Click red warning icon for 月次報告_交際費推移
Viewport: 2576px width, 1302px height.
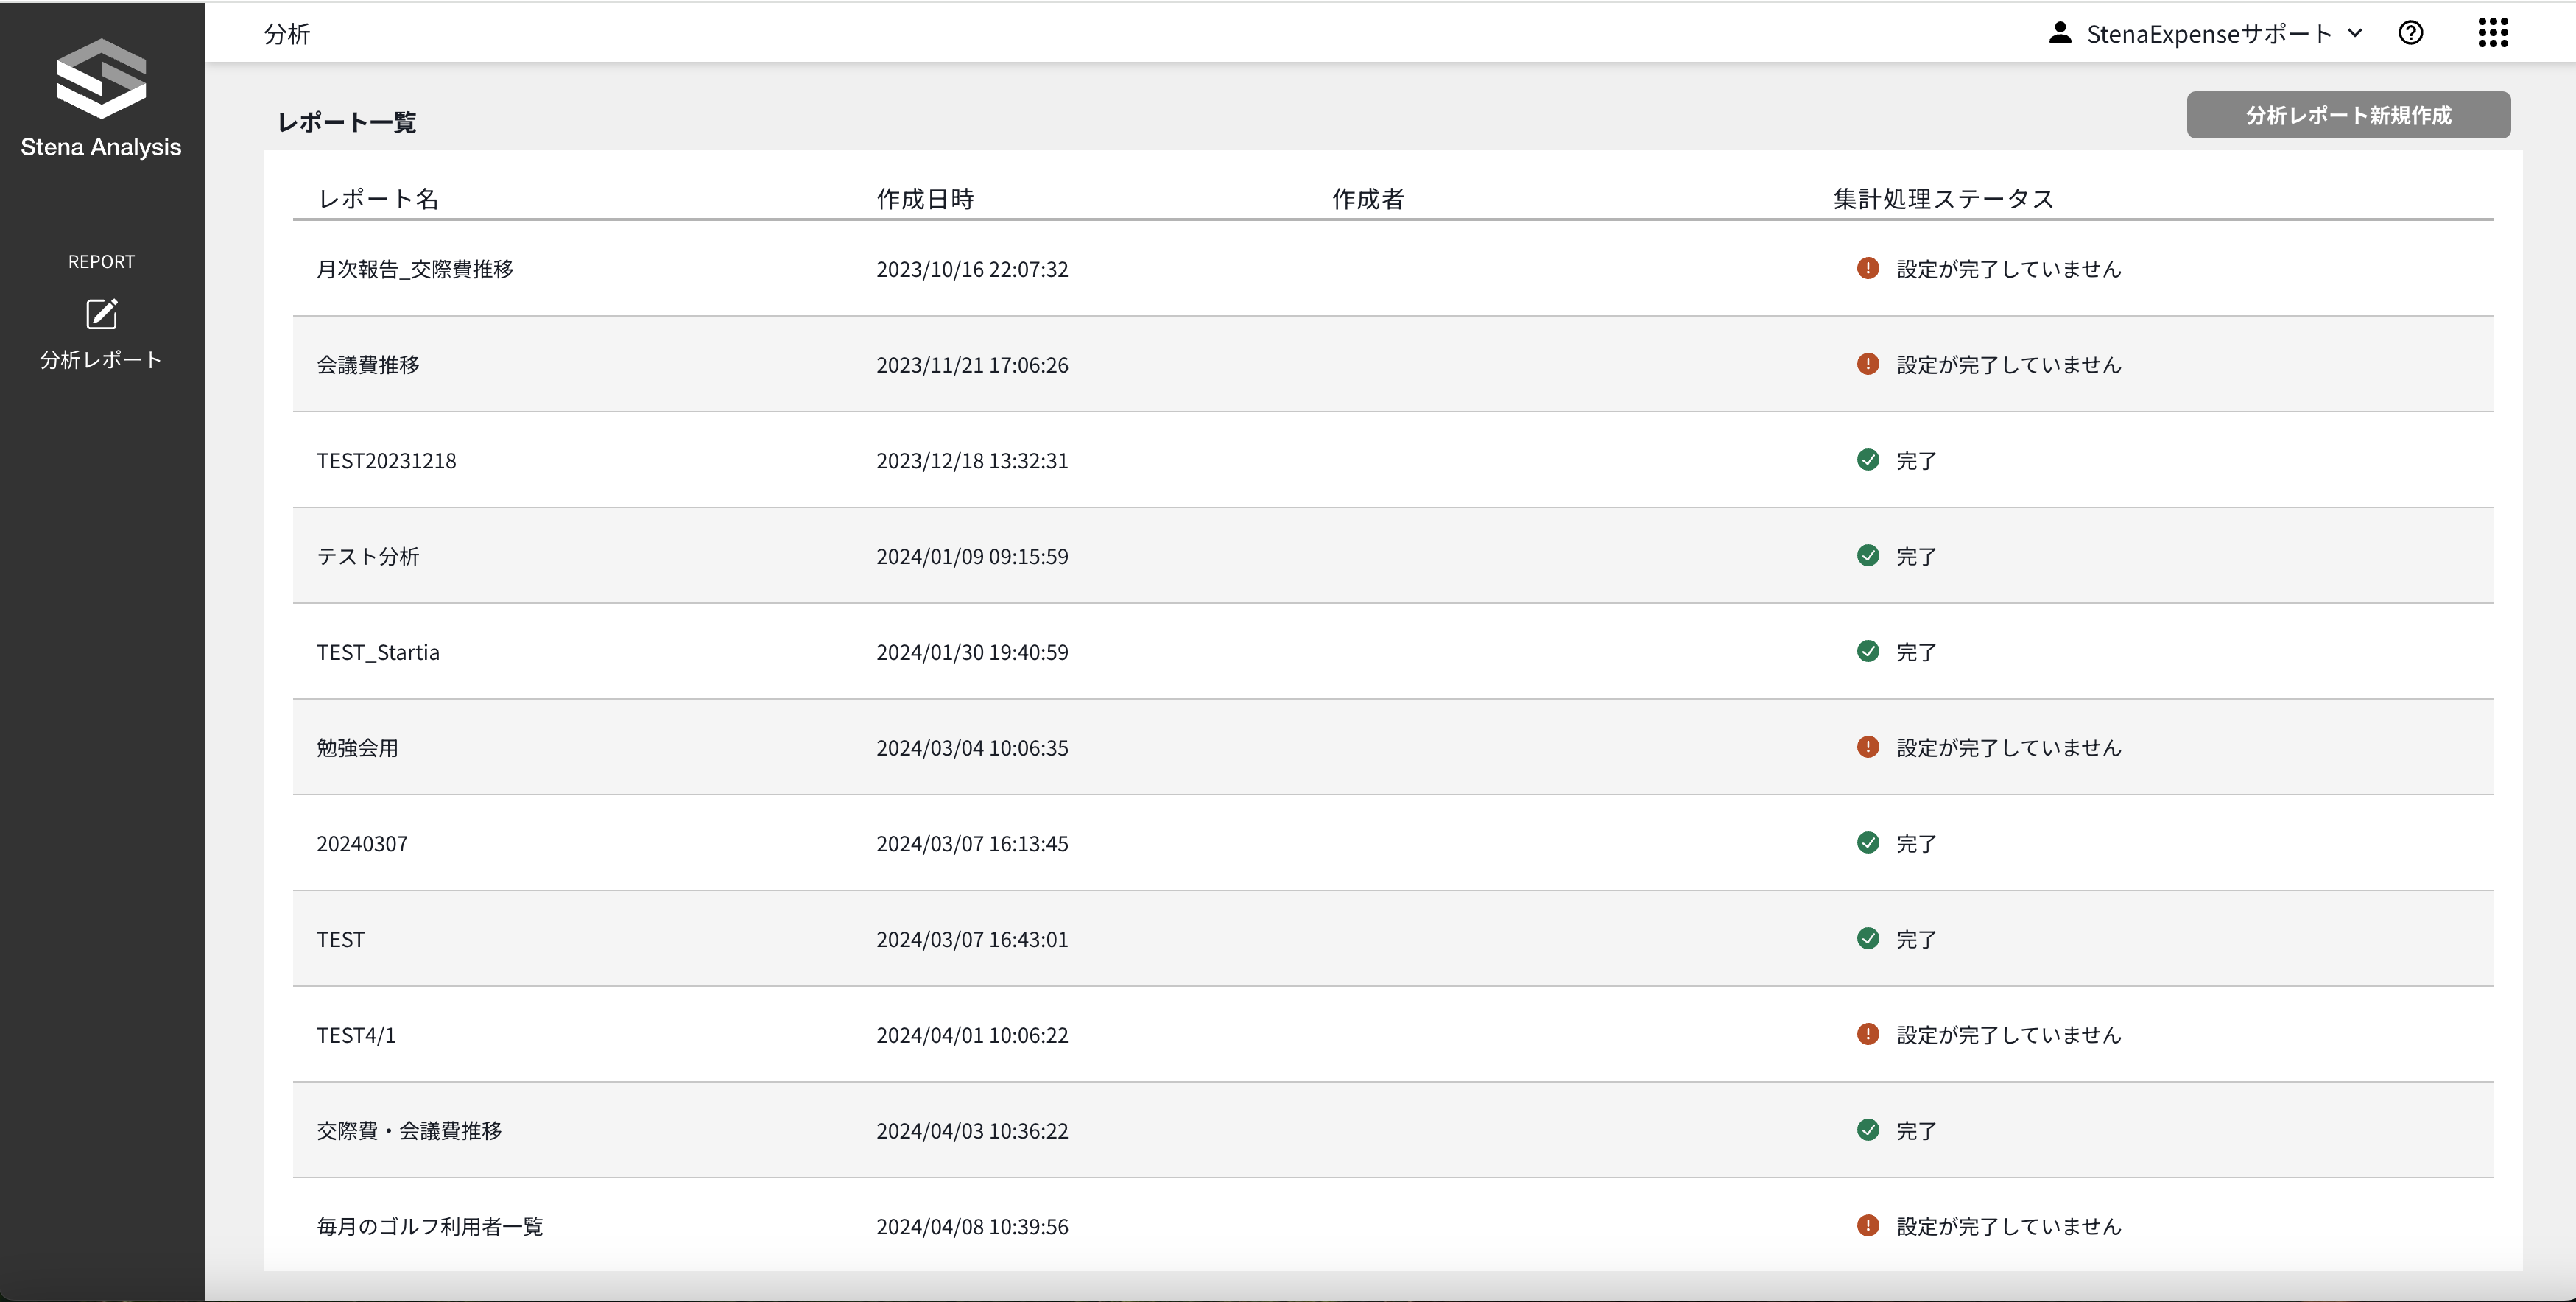click(x=1867, y=268)
